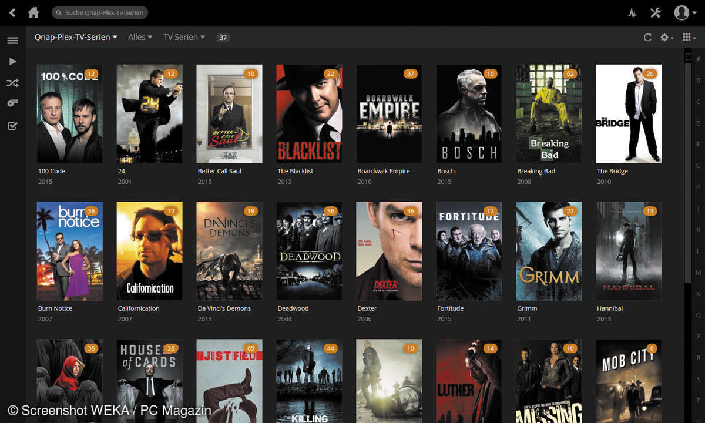Image resolution: width=705 pixels, height=423 pixels.
Task: Jump to # in alphabet index
Action: point(699,59)
